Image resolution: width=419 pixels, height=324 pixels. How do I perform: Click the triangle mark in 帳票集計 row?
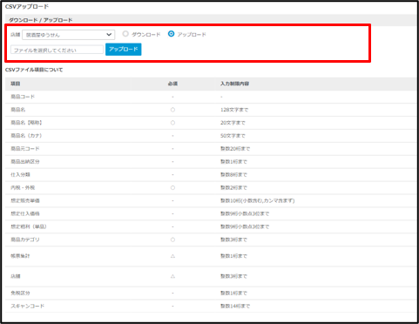pyautogui.click(x=172, y=256)
